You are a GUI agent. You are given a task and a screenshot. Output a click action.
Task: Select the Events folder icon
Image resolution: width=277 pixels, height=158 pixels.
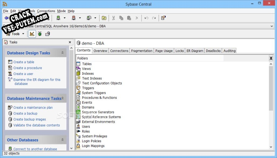pos(78,102)
